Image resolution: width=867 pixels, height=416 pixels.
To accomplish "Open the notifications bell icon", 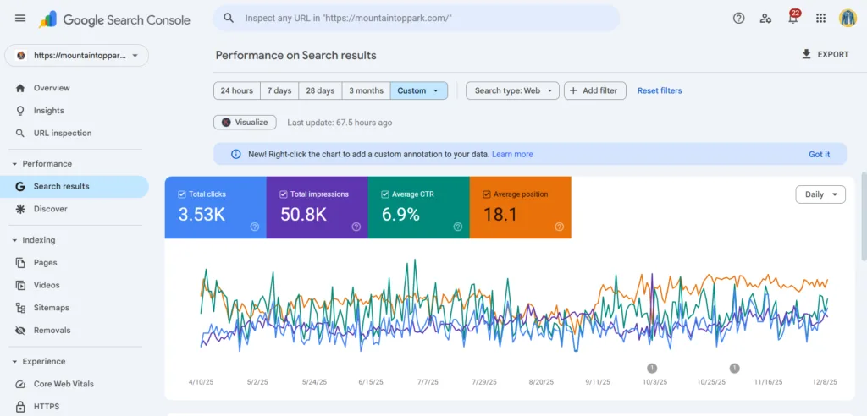I will point(793,19).
